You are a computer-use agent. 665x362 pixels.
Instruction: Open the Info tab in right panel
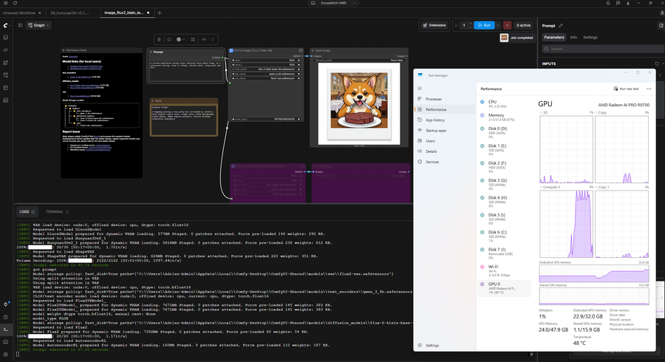coord(573,37)
